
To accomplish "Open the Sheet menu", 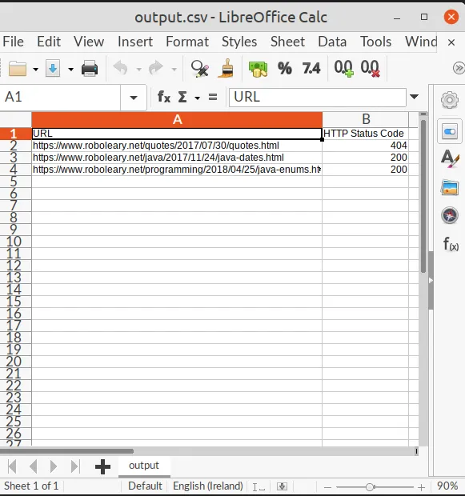I will 287,42.
